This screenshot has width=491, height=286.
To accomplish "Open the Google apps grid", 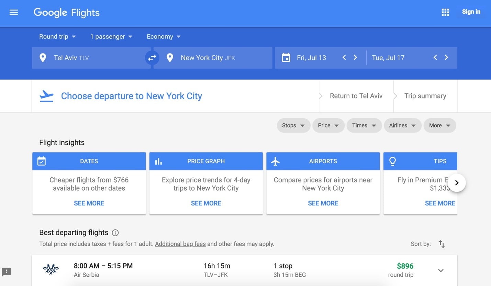I will click(x=445, y=12).
